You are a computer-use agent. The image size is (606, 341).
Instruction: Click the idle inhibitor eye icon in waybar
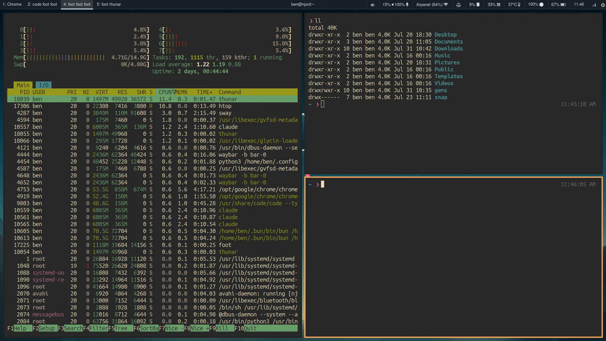point(372,5)
